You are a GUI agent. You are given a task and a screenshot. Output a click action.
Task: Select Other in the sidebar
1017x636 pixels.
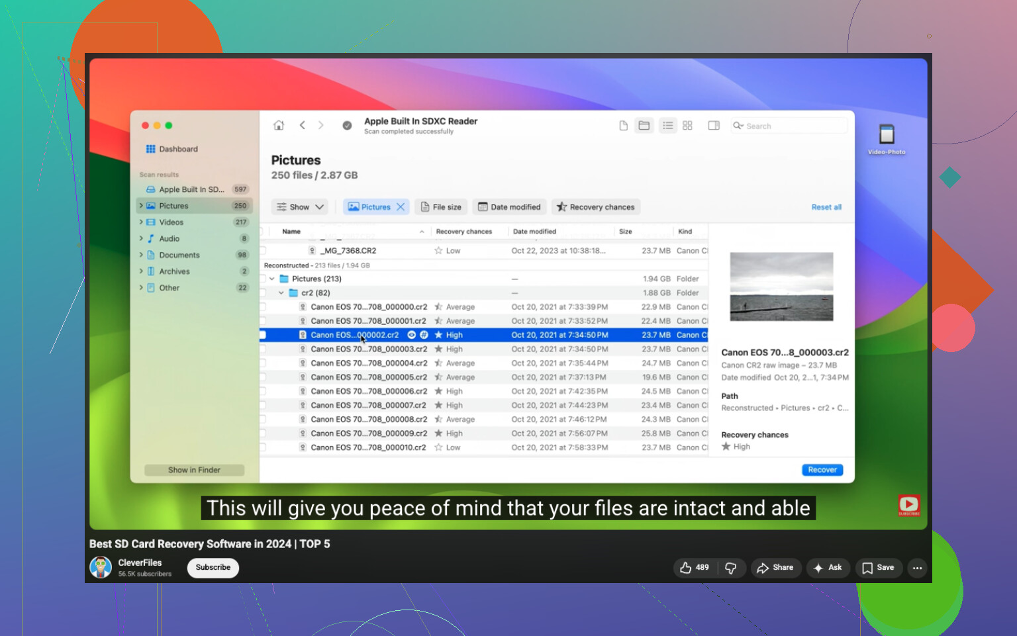(x=194, y=288)
